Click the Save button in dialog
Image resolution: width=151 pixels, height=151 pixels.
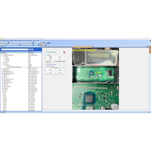tap(50, 72)
